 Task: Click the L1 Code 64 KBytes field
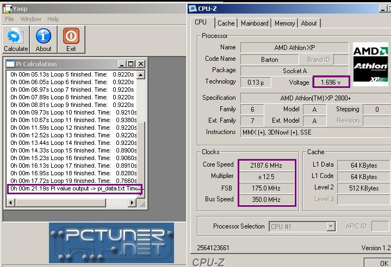pos(364,177)
